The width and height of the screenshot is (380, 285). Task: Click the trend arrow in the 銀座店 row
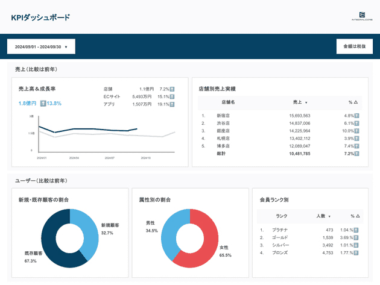coord(356,131)
